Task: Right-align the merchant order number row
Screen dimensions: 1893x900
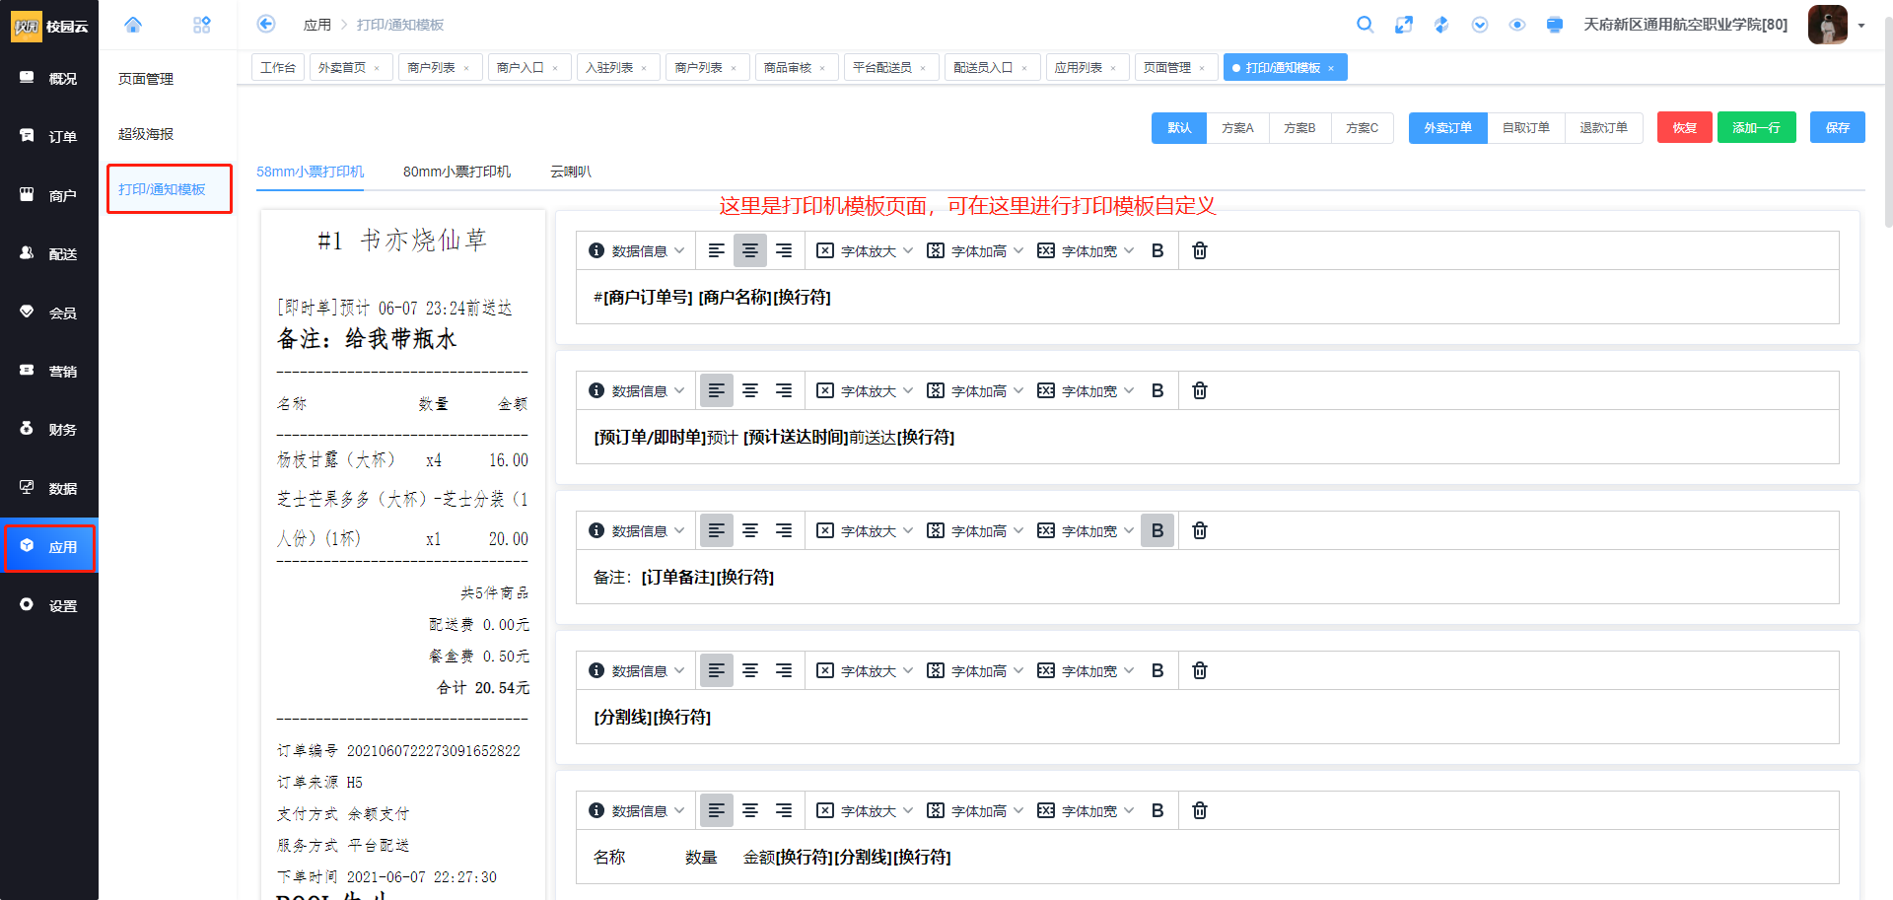Action: 784,250
